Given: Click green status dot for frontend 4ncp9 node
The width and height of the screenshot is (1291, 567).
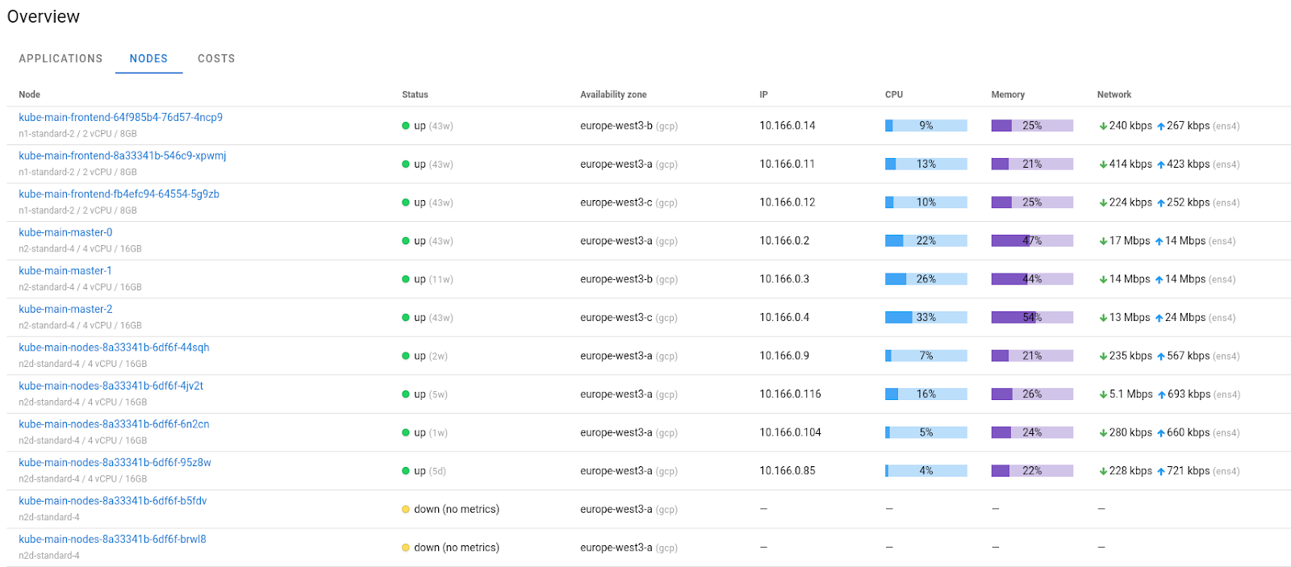Looking at the screenshot, I should coord(406,126).
